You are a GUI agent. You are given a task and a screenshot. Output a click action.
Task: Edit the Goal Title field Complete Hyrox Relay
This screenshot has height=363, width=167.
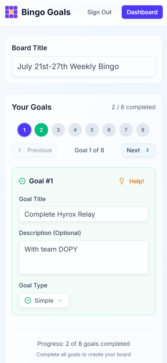83,214
